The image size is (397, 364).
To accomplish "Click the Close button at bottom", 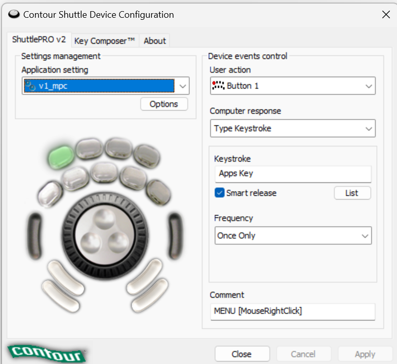I will pyautogui.click(x=242, y=354).
